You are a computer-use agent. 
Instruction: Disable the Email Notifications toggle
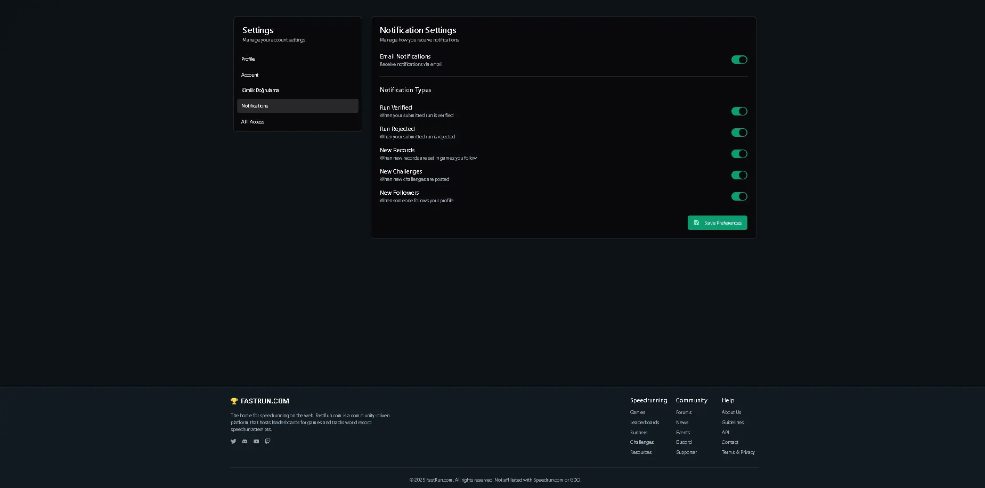coord(739,60)
